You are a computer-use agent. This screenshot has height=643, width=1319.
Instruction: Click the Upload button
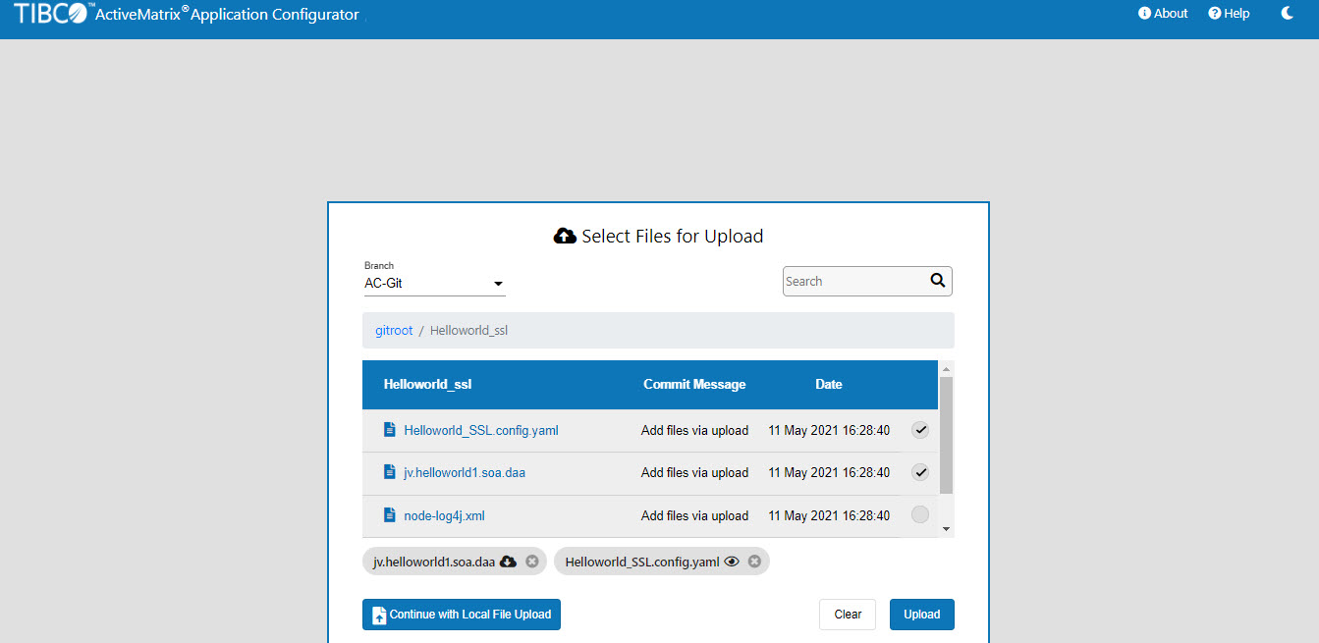pos(921,615)
